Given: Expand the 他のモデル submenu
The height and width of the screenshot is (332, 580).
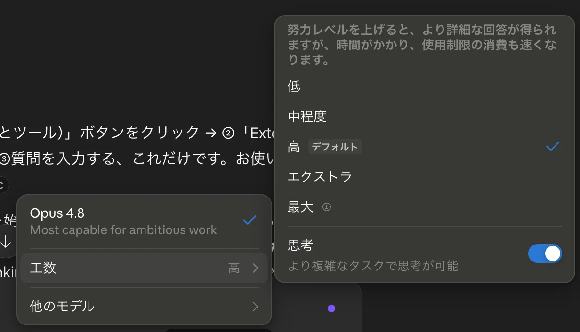Looking at the screenshot, I should (x=144, y=307).
